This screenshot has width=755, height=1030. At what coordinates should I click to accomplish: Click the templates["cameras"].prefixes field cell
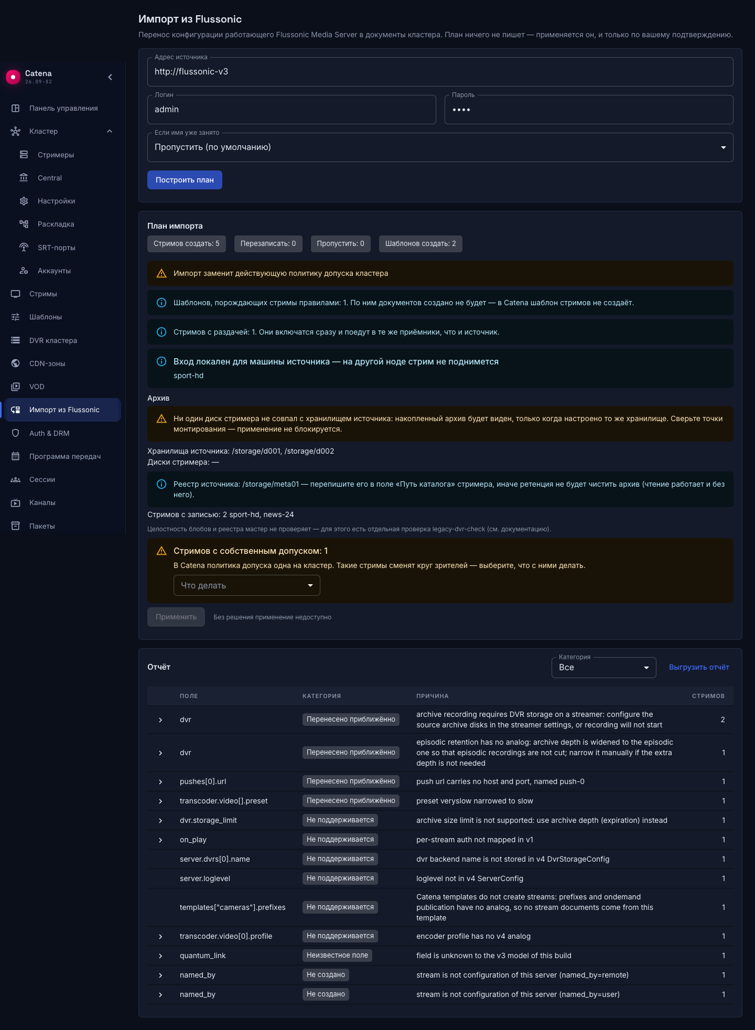(233, 907)
